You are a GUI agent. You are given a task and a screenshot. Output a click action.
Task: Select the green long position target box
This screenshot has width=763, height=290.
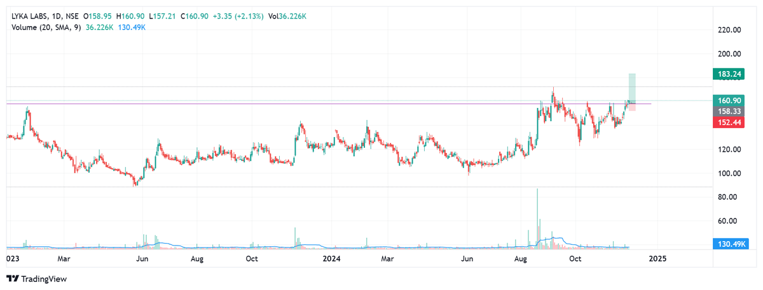633,88
